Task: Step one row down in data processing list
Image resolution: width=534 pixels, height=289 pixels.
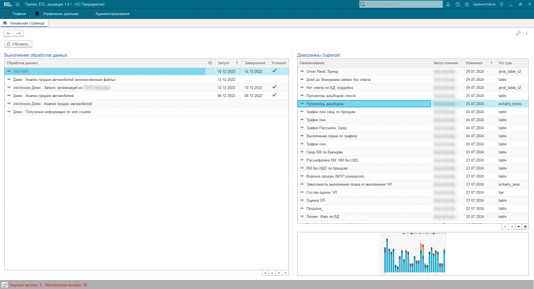Action: tap(278, 273)
